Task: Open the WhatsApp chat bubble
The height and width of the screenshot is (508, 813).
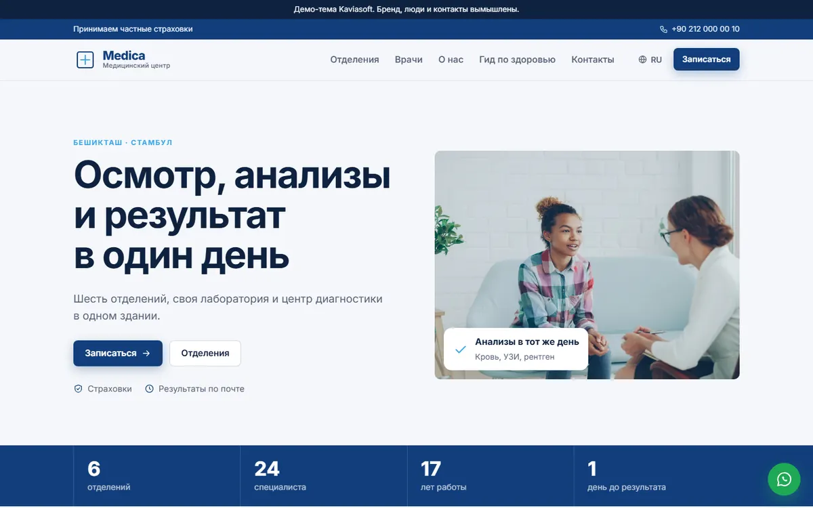Action: (784, 479)
